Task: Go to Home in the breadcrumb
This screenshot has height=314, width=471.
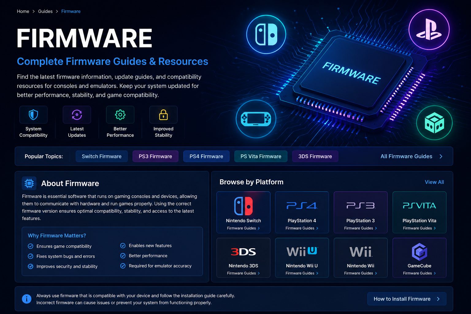Action: point(23,11)
